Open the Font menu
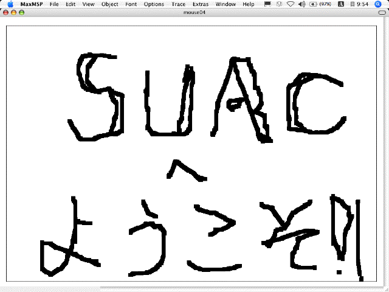This screenshot has width=389, height=292. point(131,4)
